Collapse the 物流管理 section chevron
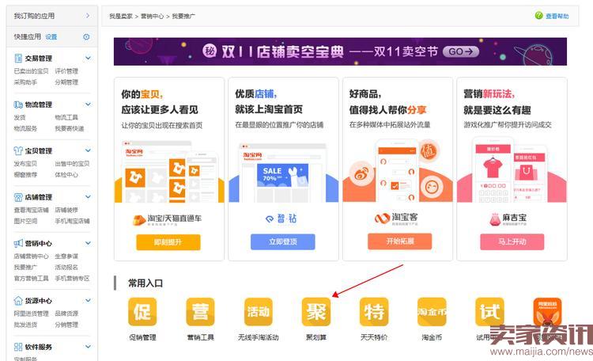 pyautogui.click(x=88, y=104)
